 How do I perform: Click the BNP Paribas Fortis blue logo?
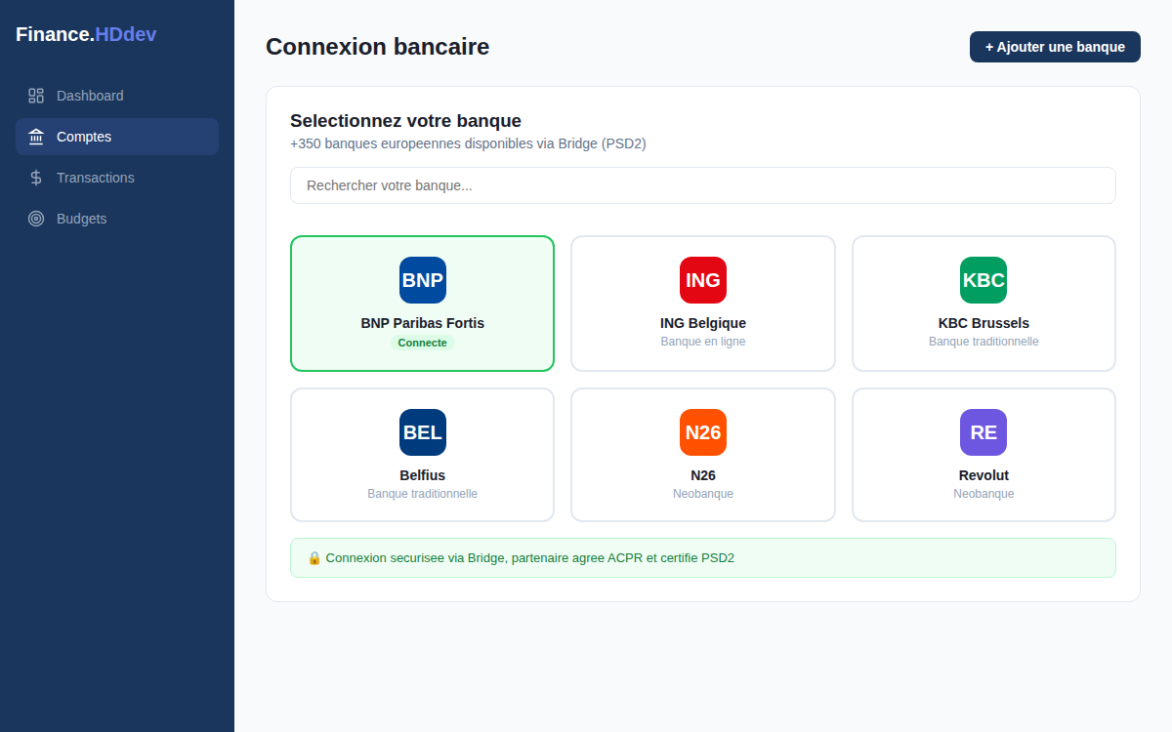coord(422,280)
